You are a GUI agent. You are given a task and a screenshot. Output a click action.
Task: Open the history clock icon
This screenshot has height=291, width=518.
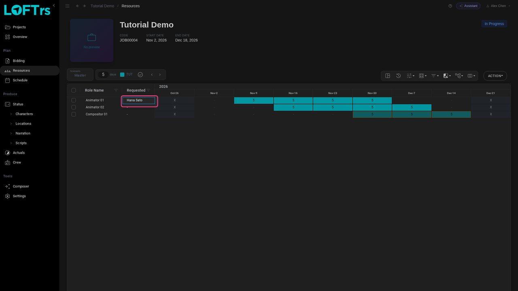[x=398, y=76]
